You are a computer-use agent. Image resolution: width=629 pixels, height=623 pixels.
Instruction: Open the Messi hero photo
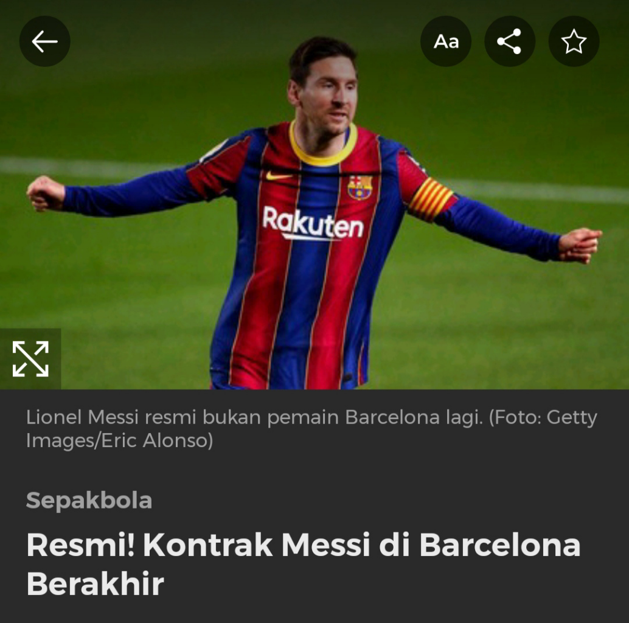tap(314, 195)
